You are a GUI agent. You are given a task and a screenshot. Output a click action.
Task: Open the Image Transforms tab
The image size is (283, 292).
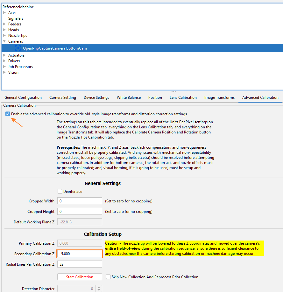[x=219, y=98]
